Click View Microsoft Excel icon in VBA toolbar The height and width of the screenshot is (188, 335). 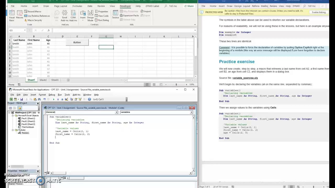11,99
